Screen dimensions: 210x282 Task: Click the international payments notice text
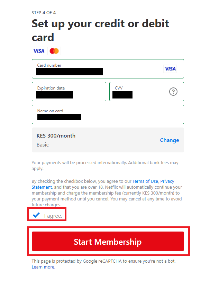click(105, 166)
